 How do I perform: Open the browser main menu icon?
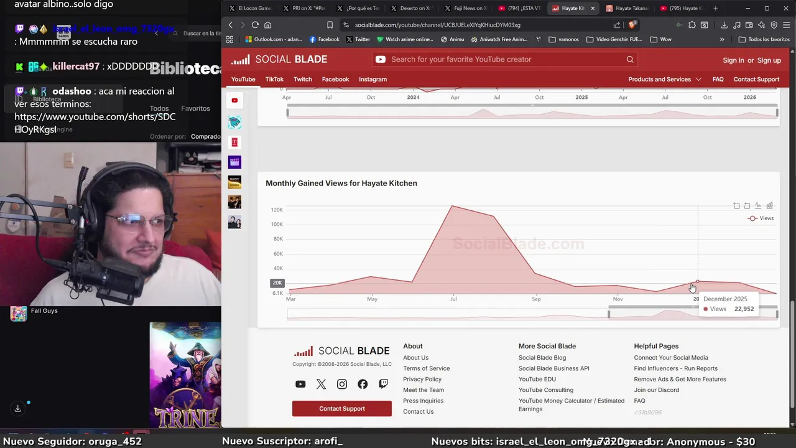click(787, 25)
